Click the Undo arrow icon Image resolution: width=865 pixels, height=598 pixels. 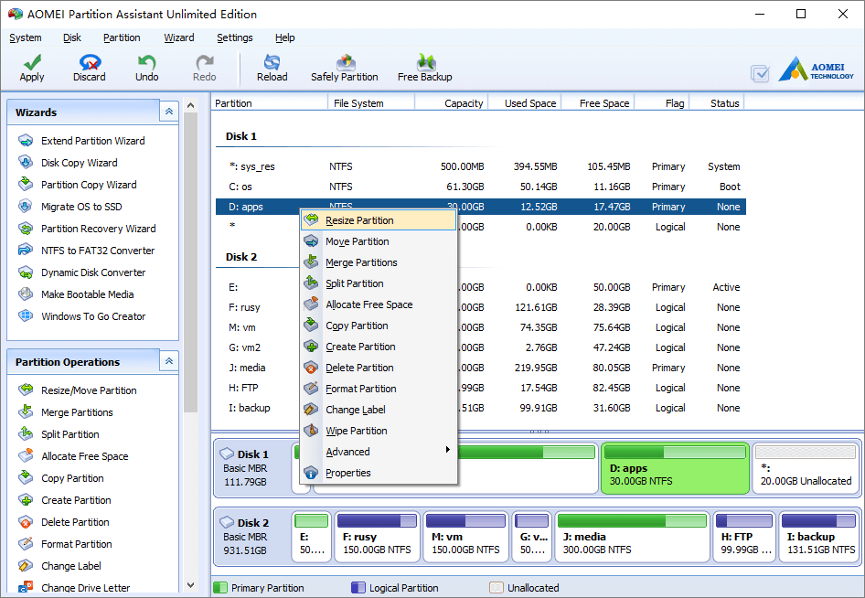146,62
